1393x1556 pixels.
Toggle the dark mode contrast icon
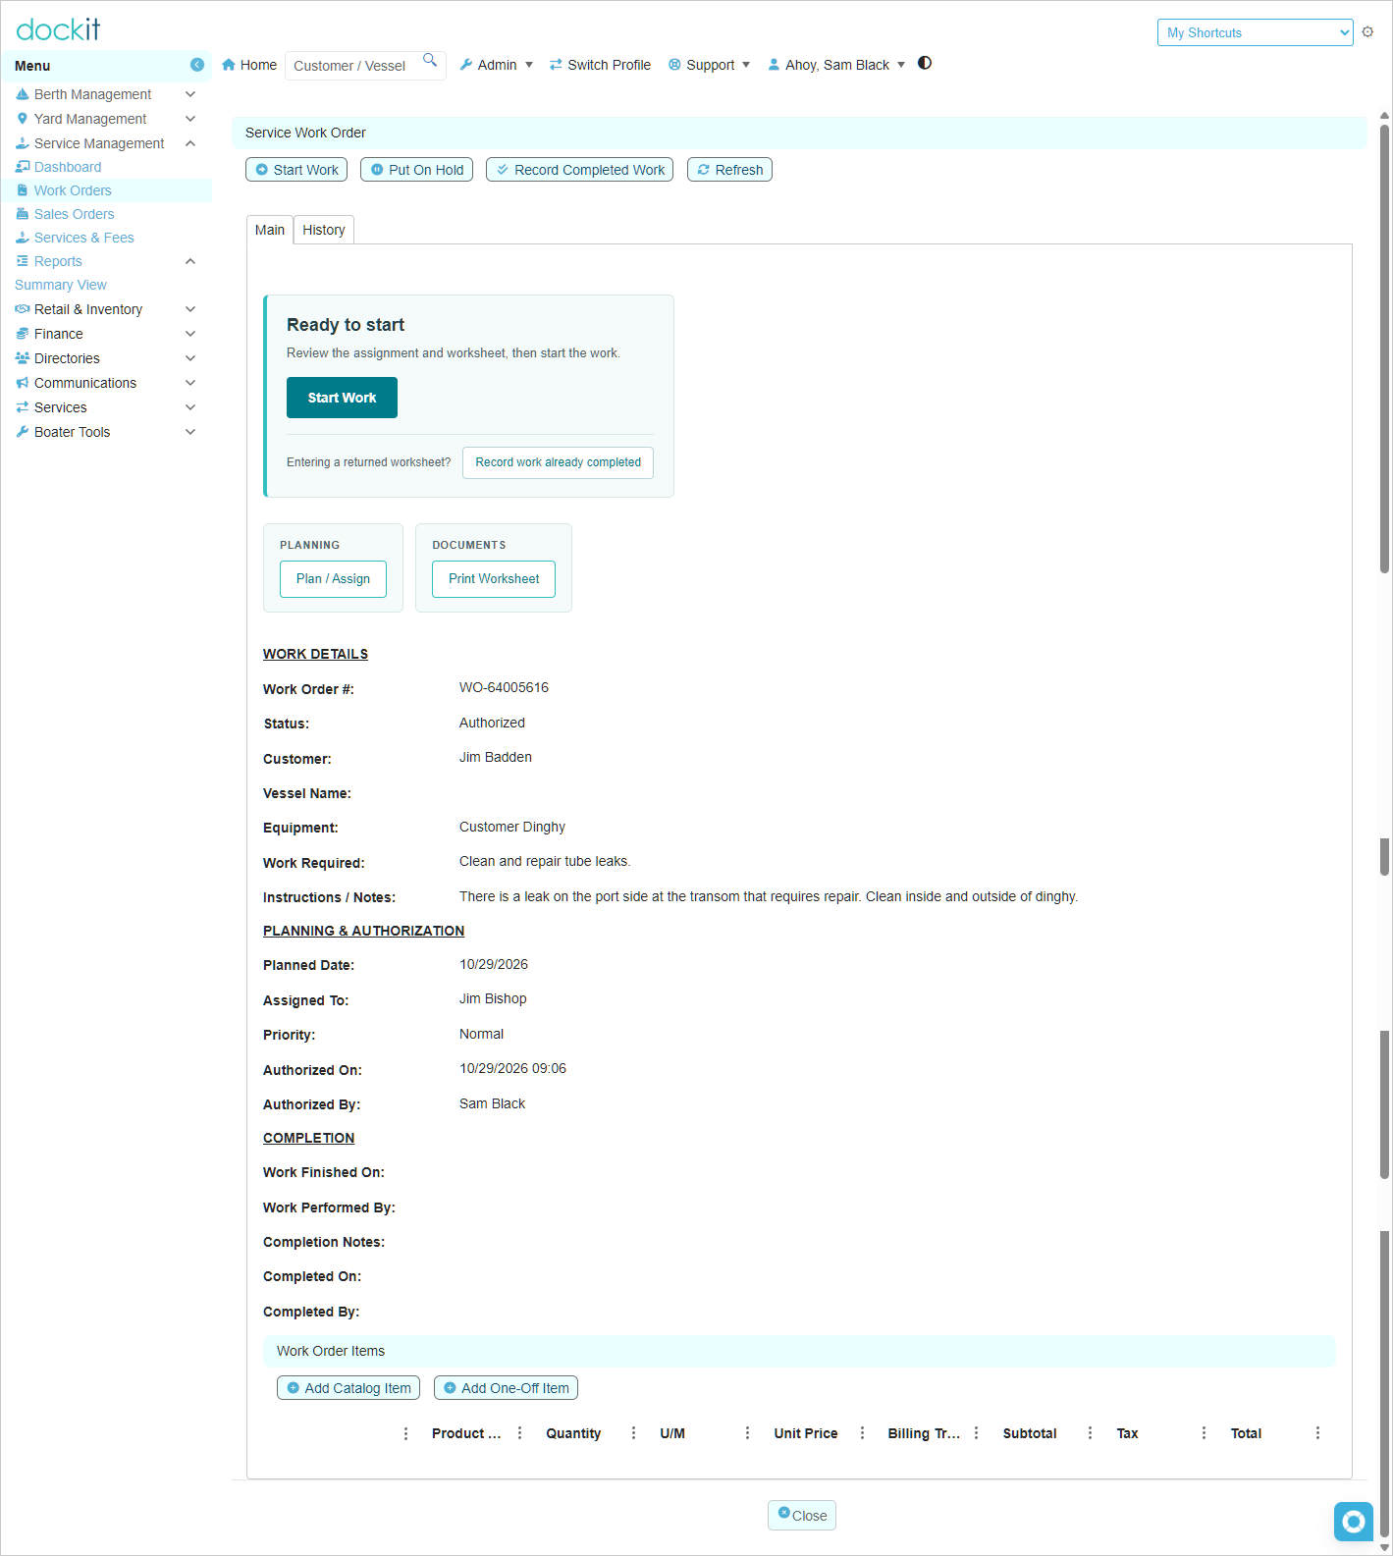pyautogui.click(x=925, y=63)
